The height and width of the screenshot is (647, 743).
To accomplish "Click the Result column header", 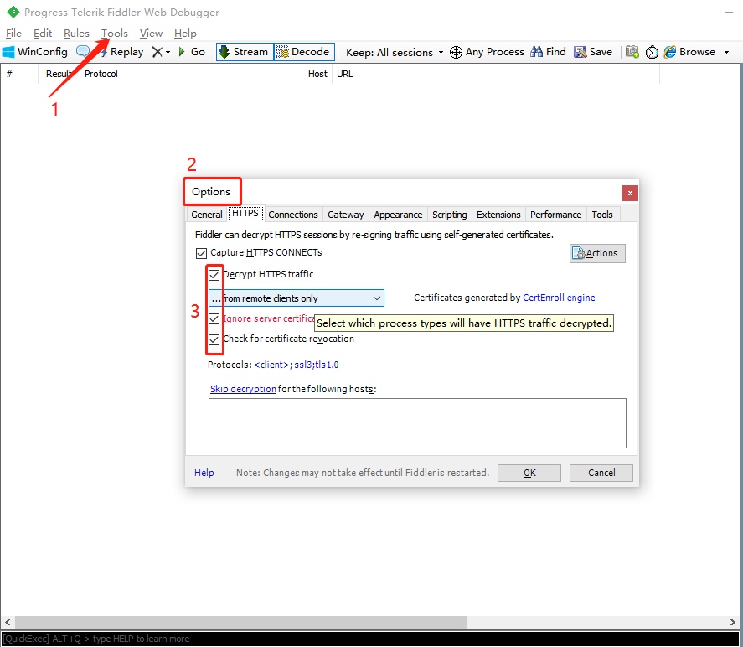I will [x=59, y=74].
